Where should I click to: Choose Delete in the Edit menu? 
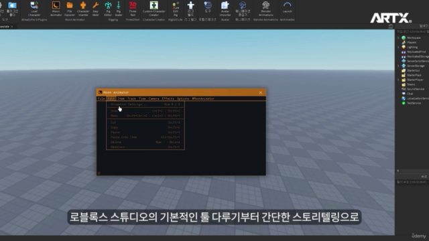[145, 142]
